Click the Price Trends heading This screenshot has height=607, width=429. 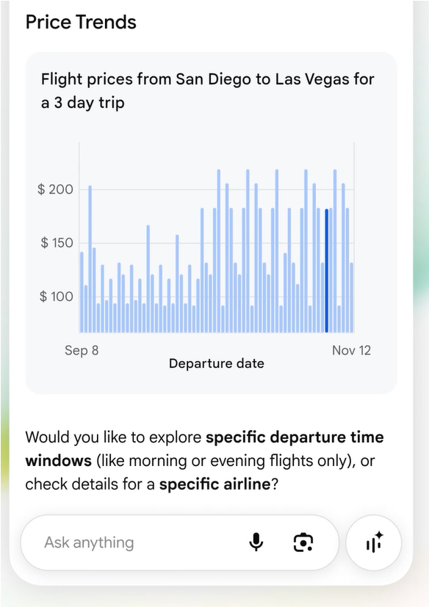[x=81, y=22]
